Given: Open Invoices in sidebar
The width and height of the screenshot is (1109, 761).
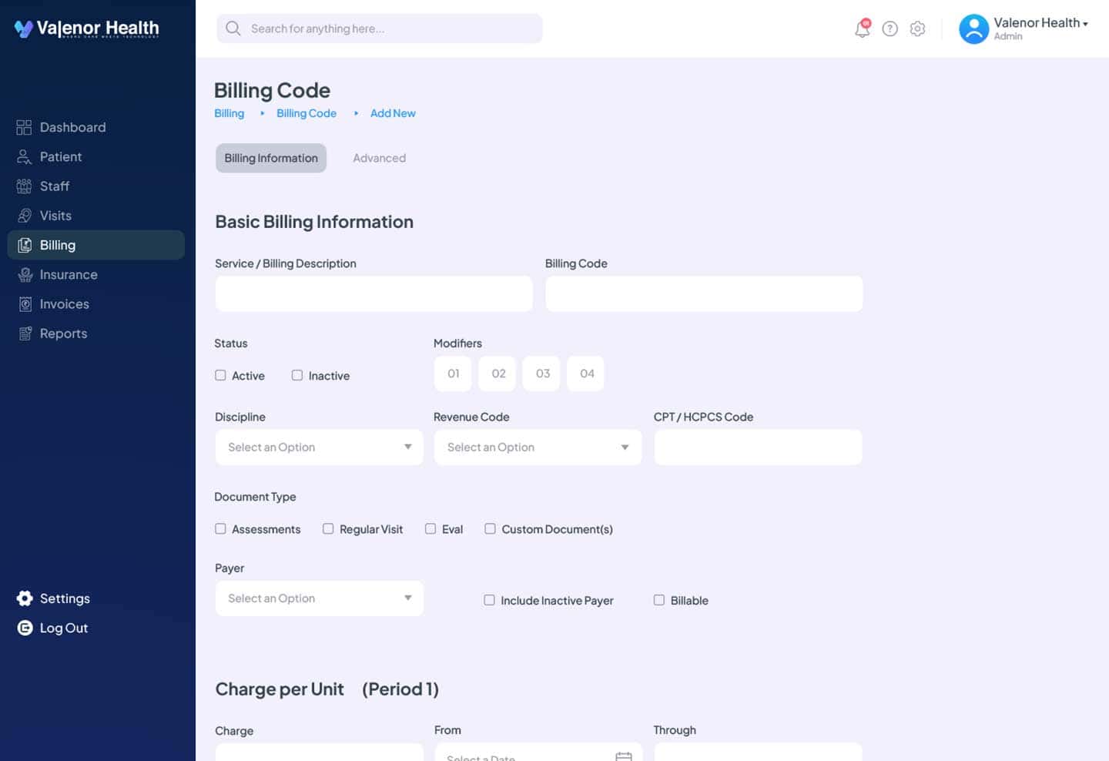Looking at the screenshot, I should click(x=65, y=304).
